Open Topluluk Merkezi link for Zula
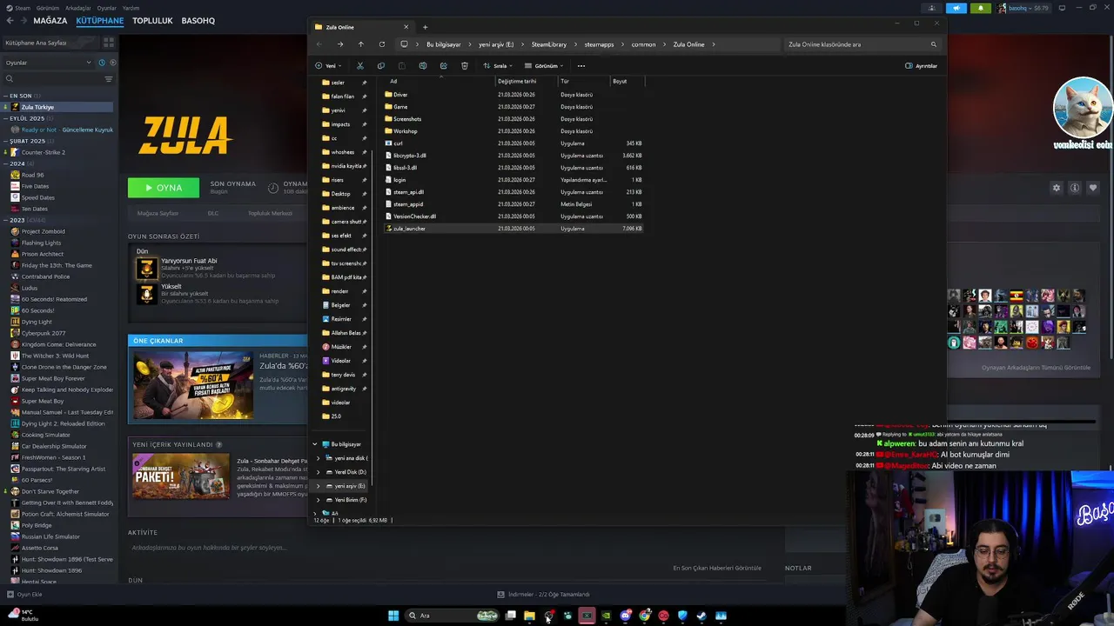Viewport: 1114px width, 626px height. [x=270, y=213]
